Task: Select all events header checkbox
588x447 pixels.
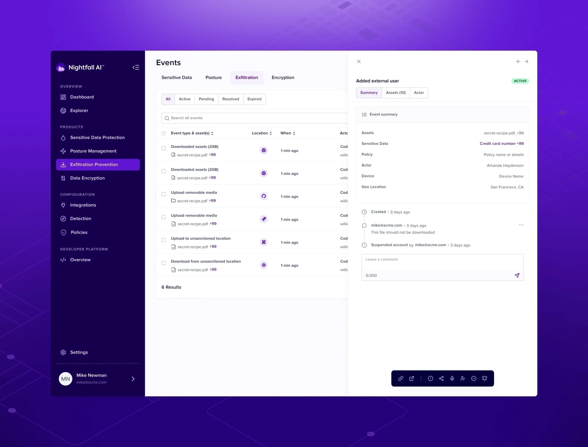Action: point(164,133)
